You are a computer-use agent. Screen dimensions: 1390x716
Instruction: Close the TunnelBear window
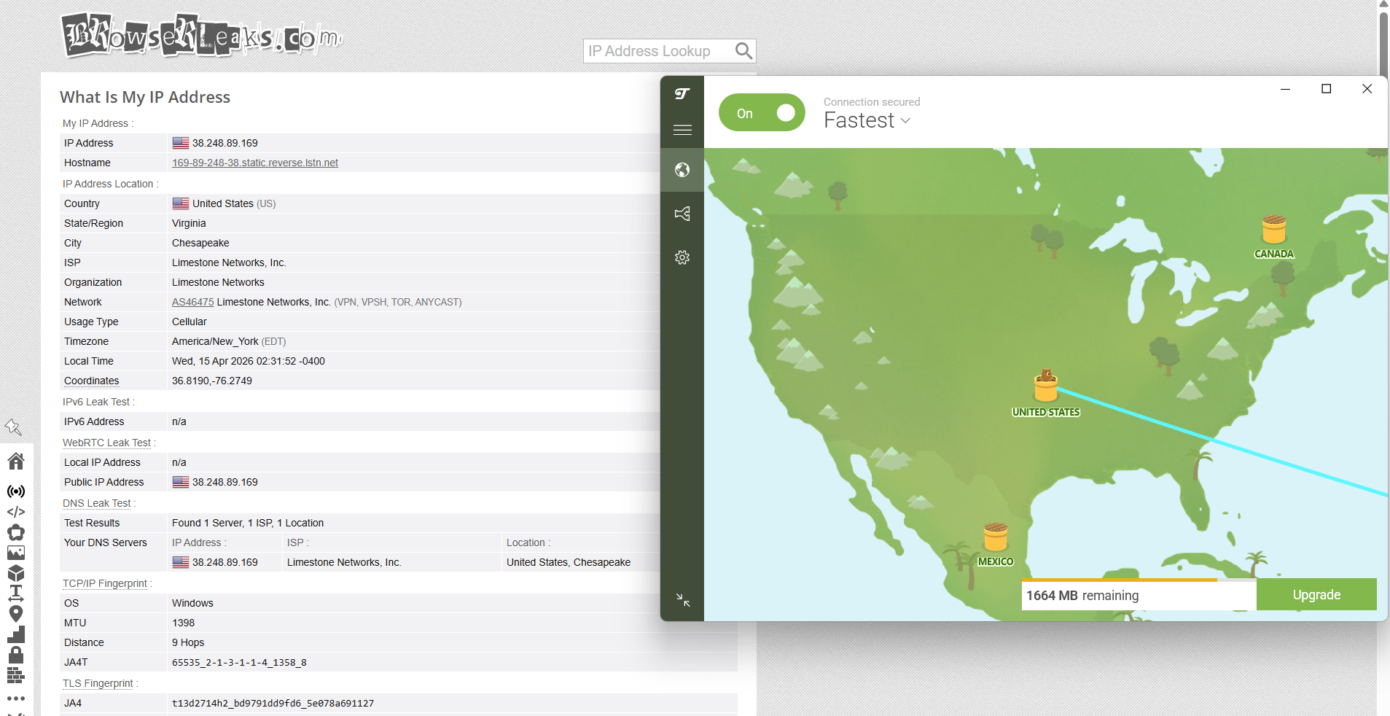pos(1367,89)
